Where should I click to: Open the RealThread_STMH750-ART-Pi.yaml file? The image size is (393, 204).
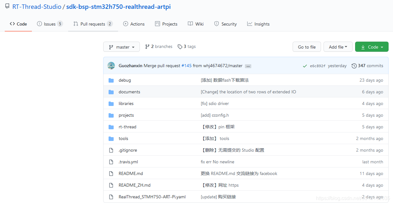pos(152,197)
